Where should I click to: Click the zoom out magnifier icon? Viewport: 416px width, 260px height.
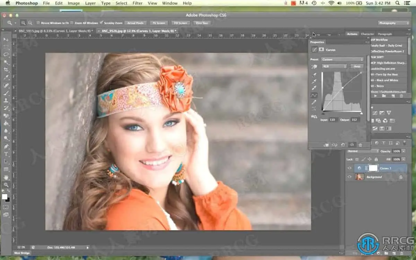31,23
